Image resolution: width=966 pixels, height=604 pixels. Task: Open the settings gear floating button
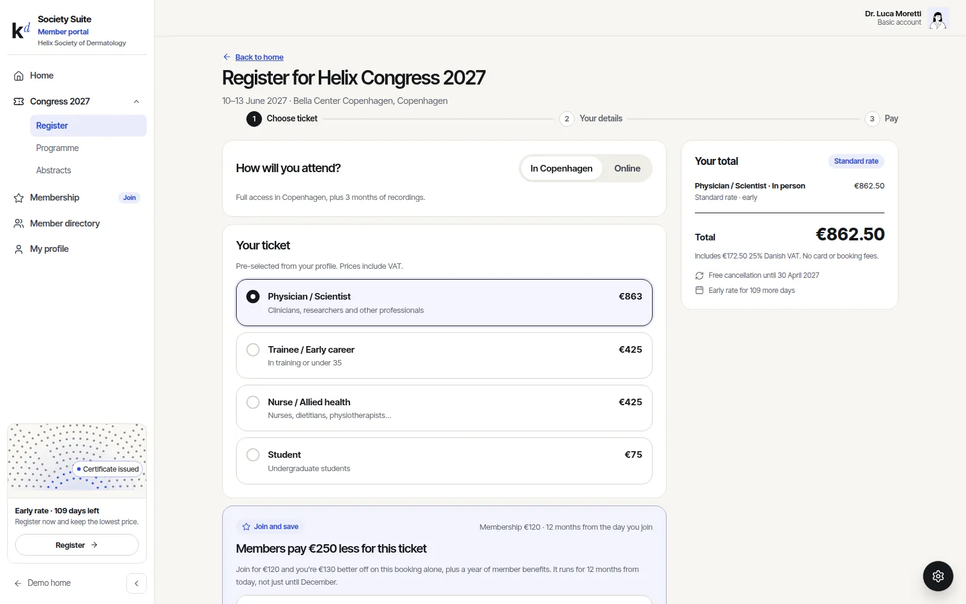tap(938, 576)
